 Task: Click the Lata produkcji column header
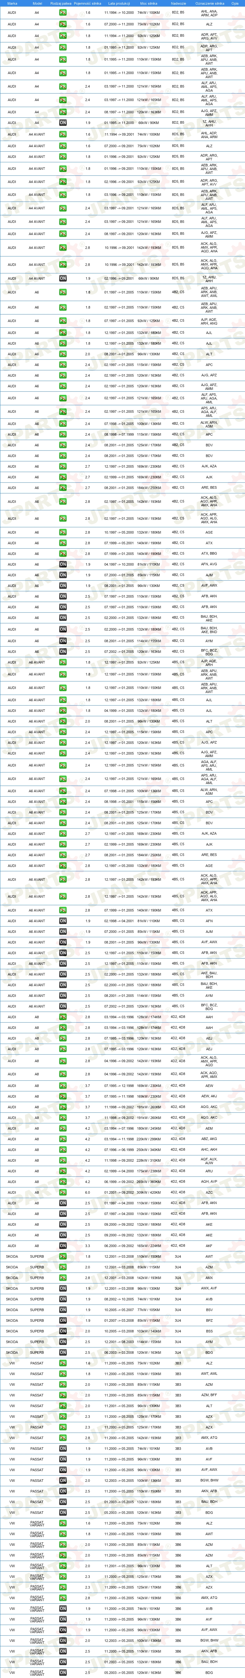click(120, 3)
